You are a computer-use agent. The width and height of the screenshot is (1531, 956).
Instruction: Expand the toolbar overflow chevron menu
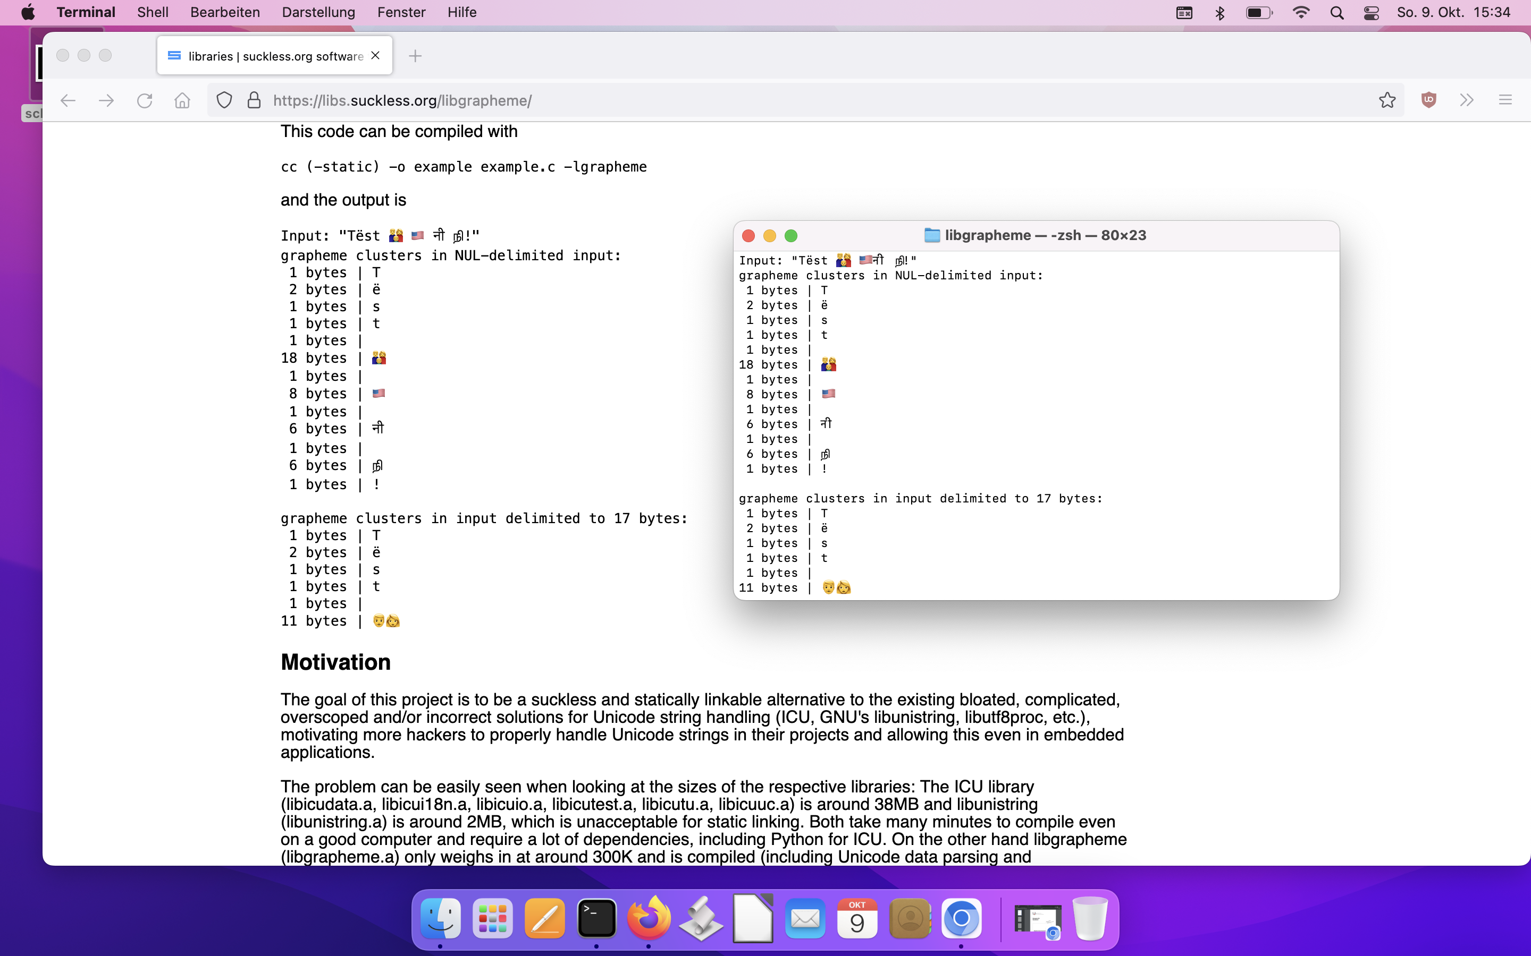[1467, 100]
